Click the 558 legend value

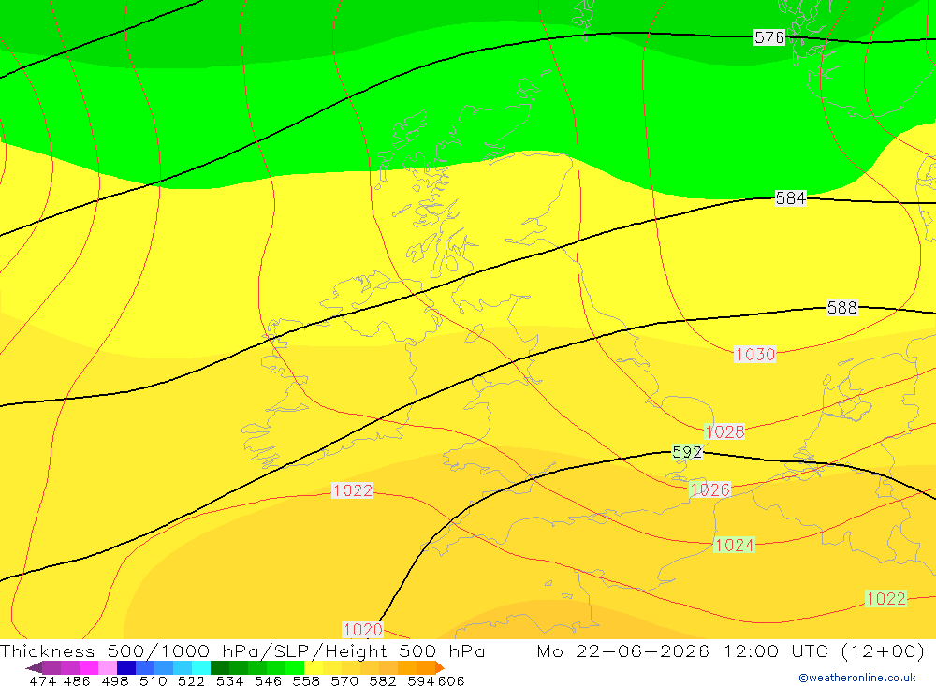(306, 681)
